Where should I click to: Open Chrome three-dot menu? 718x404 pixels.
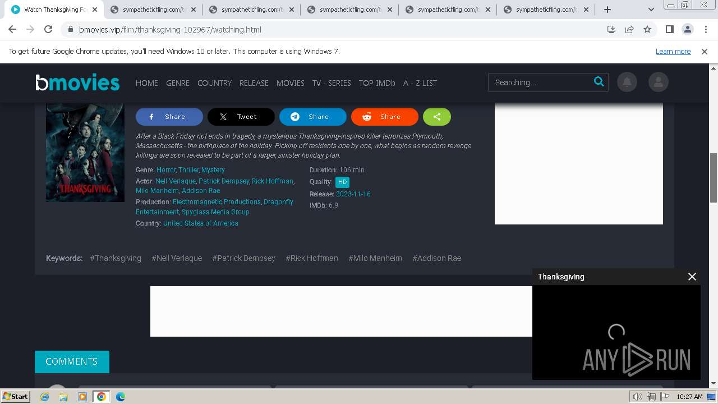(706, 30)
